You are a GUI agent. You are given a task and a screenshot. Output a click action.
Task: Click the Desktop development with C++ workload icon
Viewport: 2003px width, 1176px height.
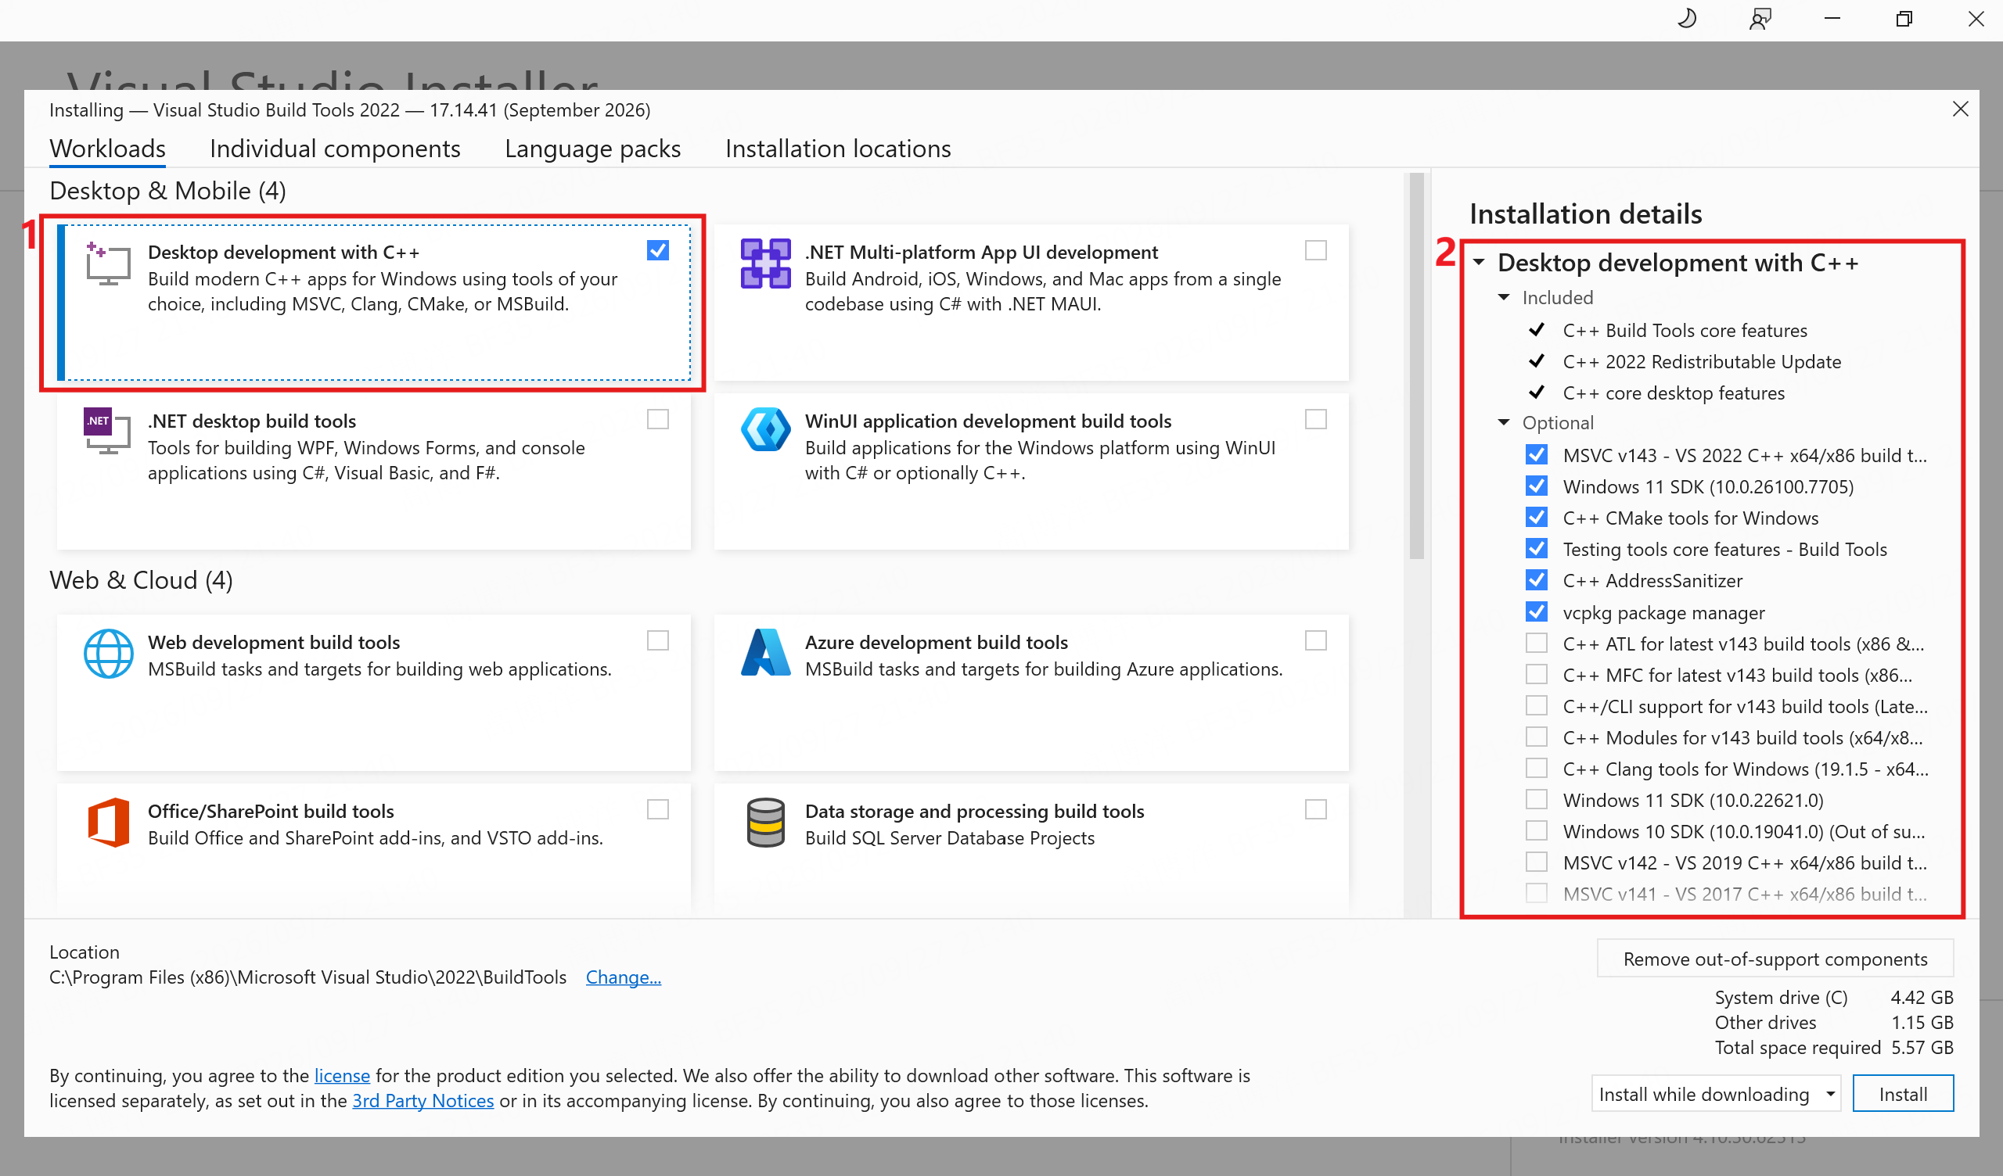tap(107, 264)
